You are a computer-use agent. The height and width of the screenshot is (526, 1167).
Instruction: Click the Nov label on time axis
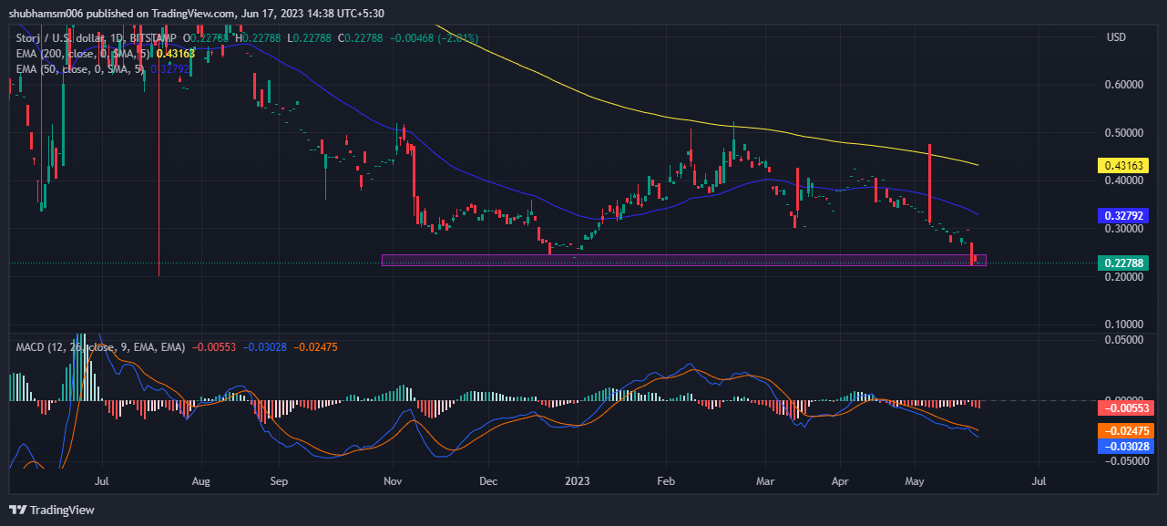tap(394, 480)
